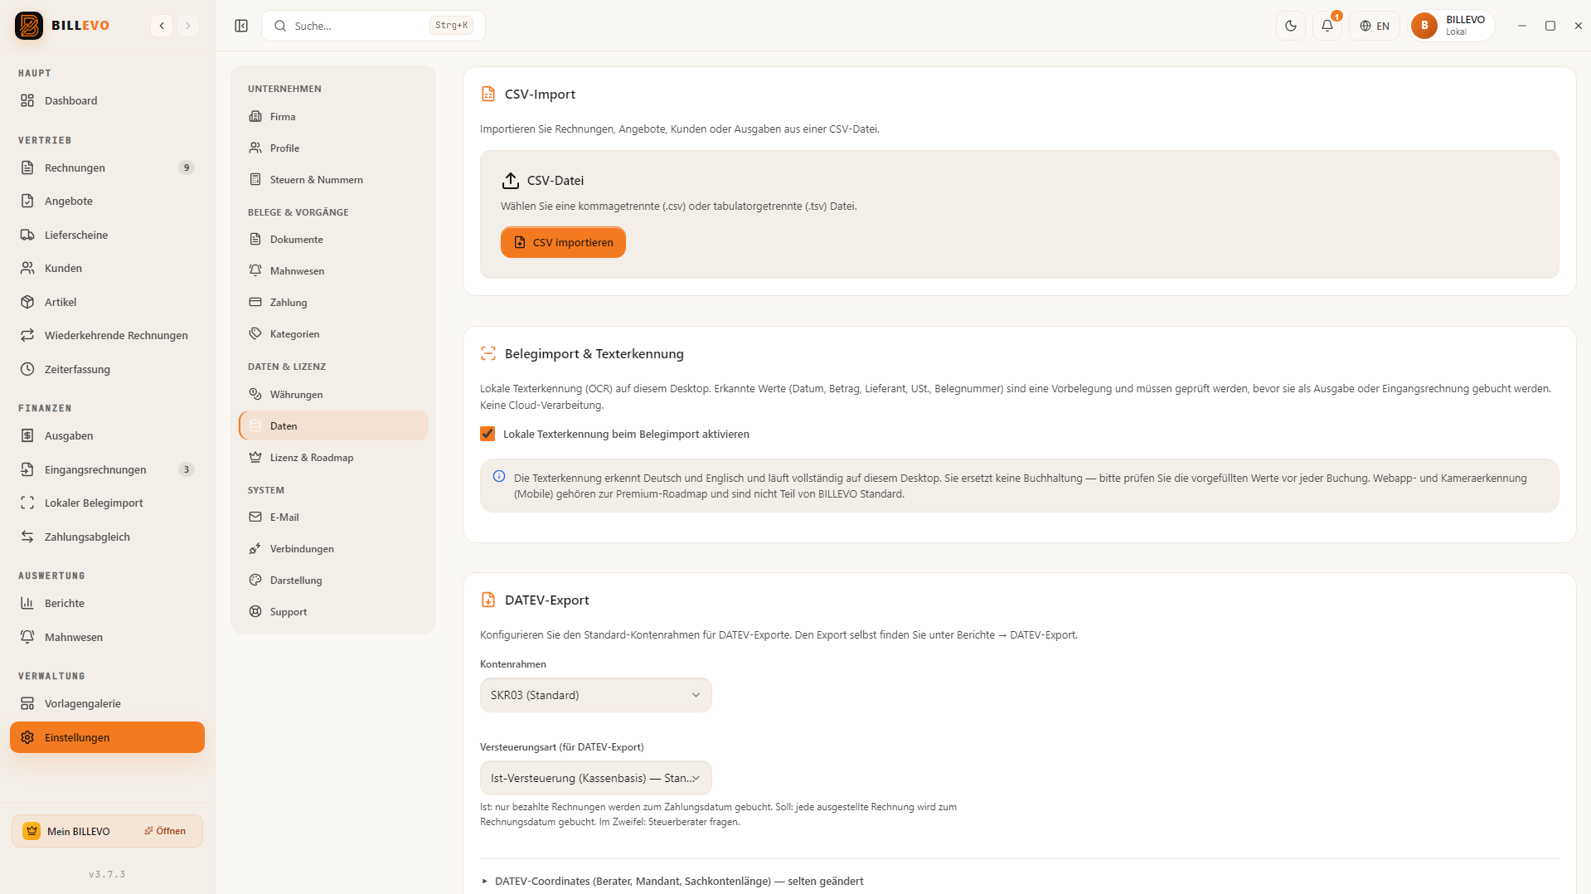
Task: Open Eingangsrechnungen in sidebar
Action: click(107, 469)
